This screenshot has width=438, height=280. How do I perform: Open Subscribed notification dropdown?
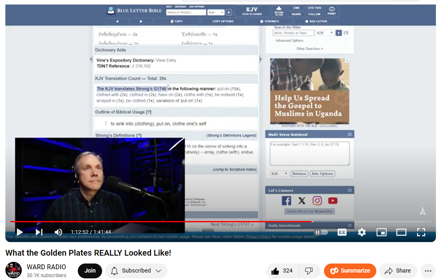(x=136, y=271)
